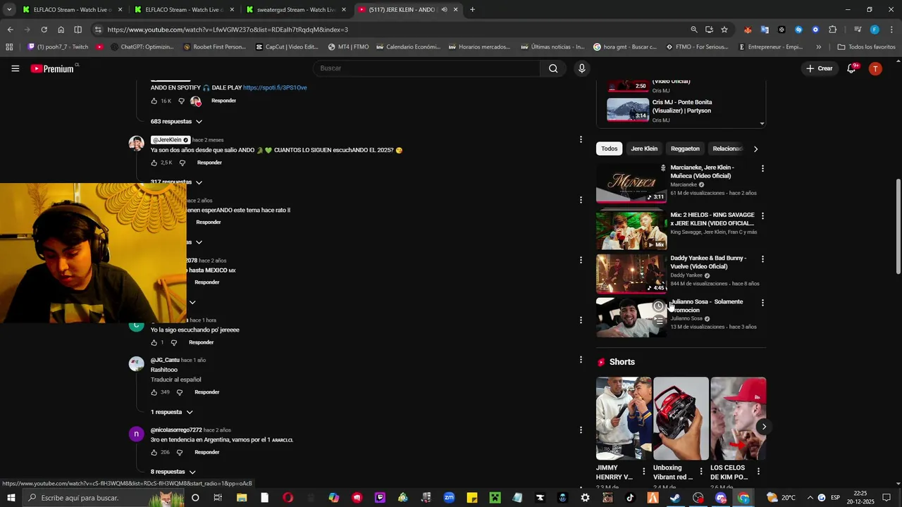Like the comment with 2,5 K likes
This screenshot has height=507, width=902.
click(154, 163)
